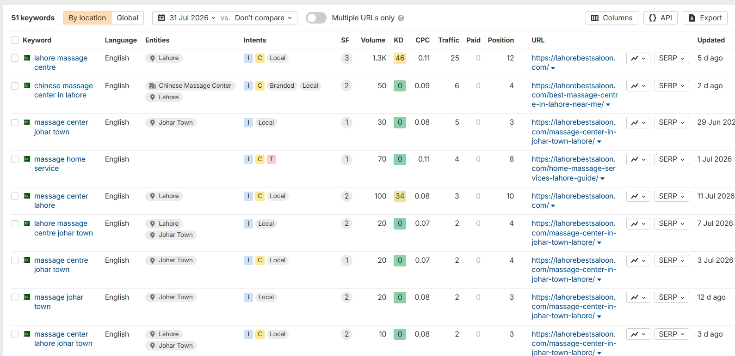Click the Local intent tag for massage center lahore johar town
The width and height of the screenshot is (735, 356).
coord(278,334)
